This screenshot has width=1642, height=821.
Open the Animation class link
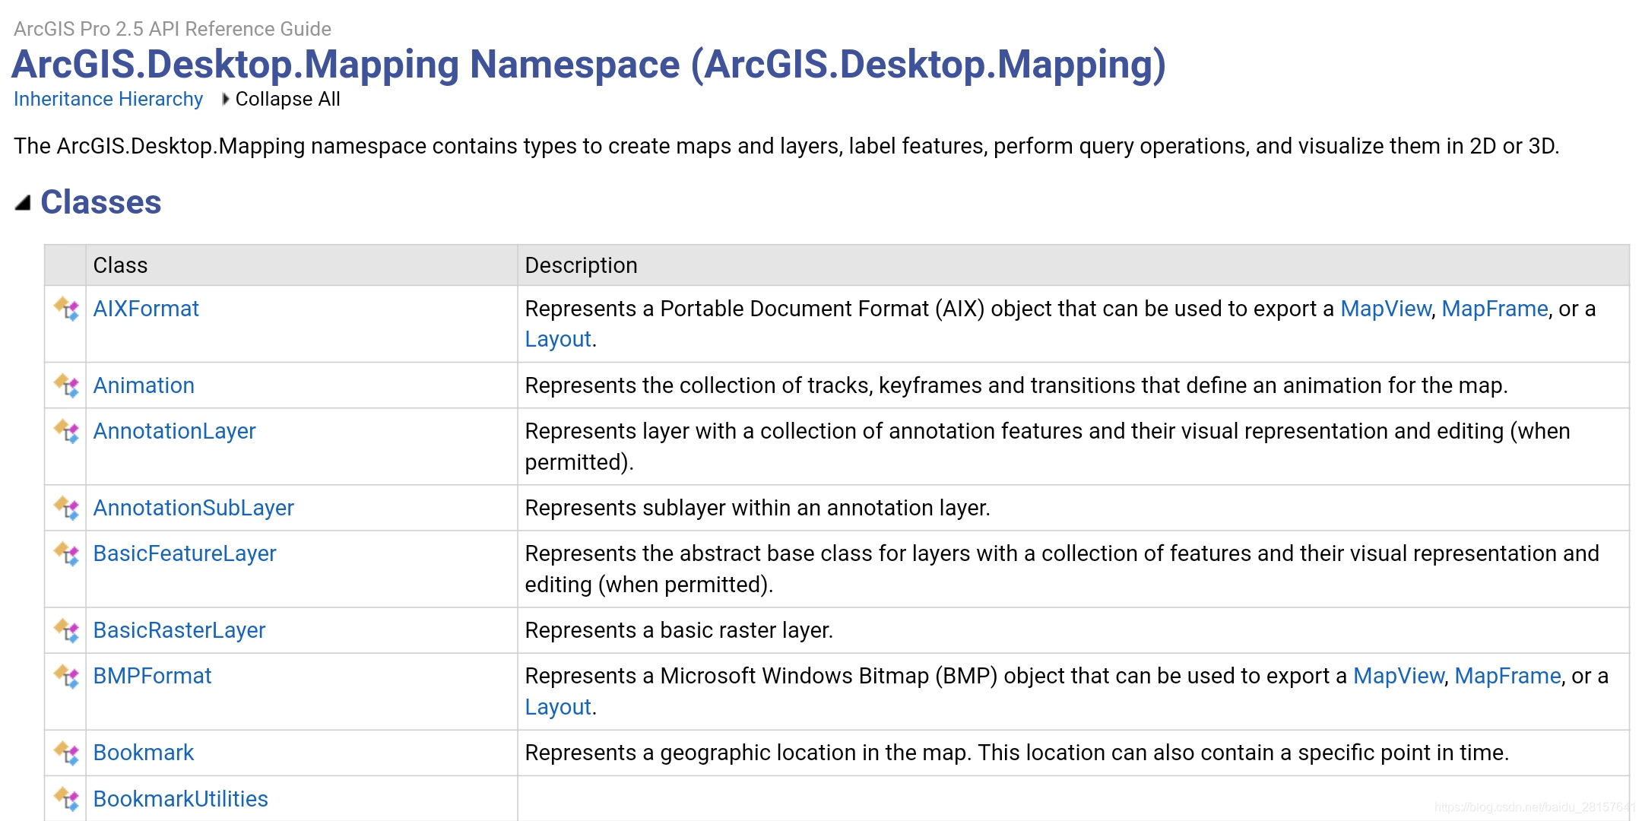click(x=144, y=385)
